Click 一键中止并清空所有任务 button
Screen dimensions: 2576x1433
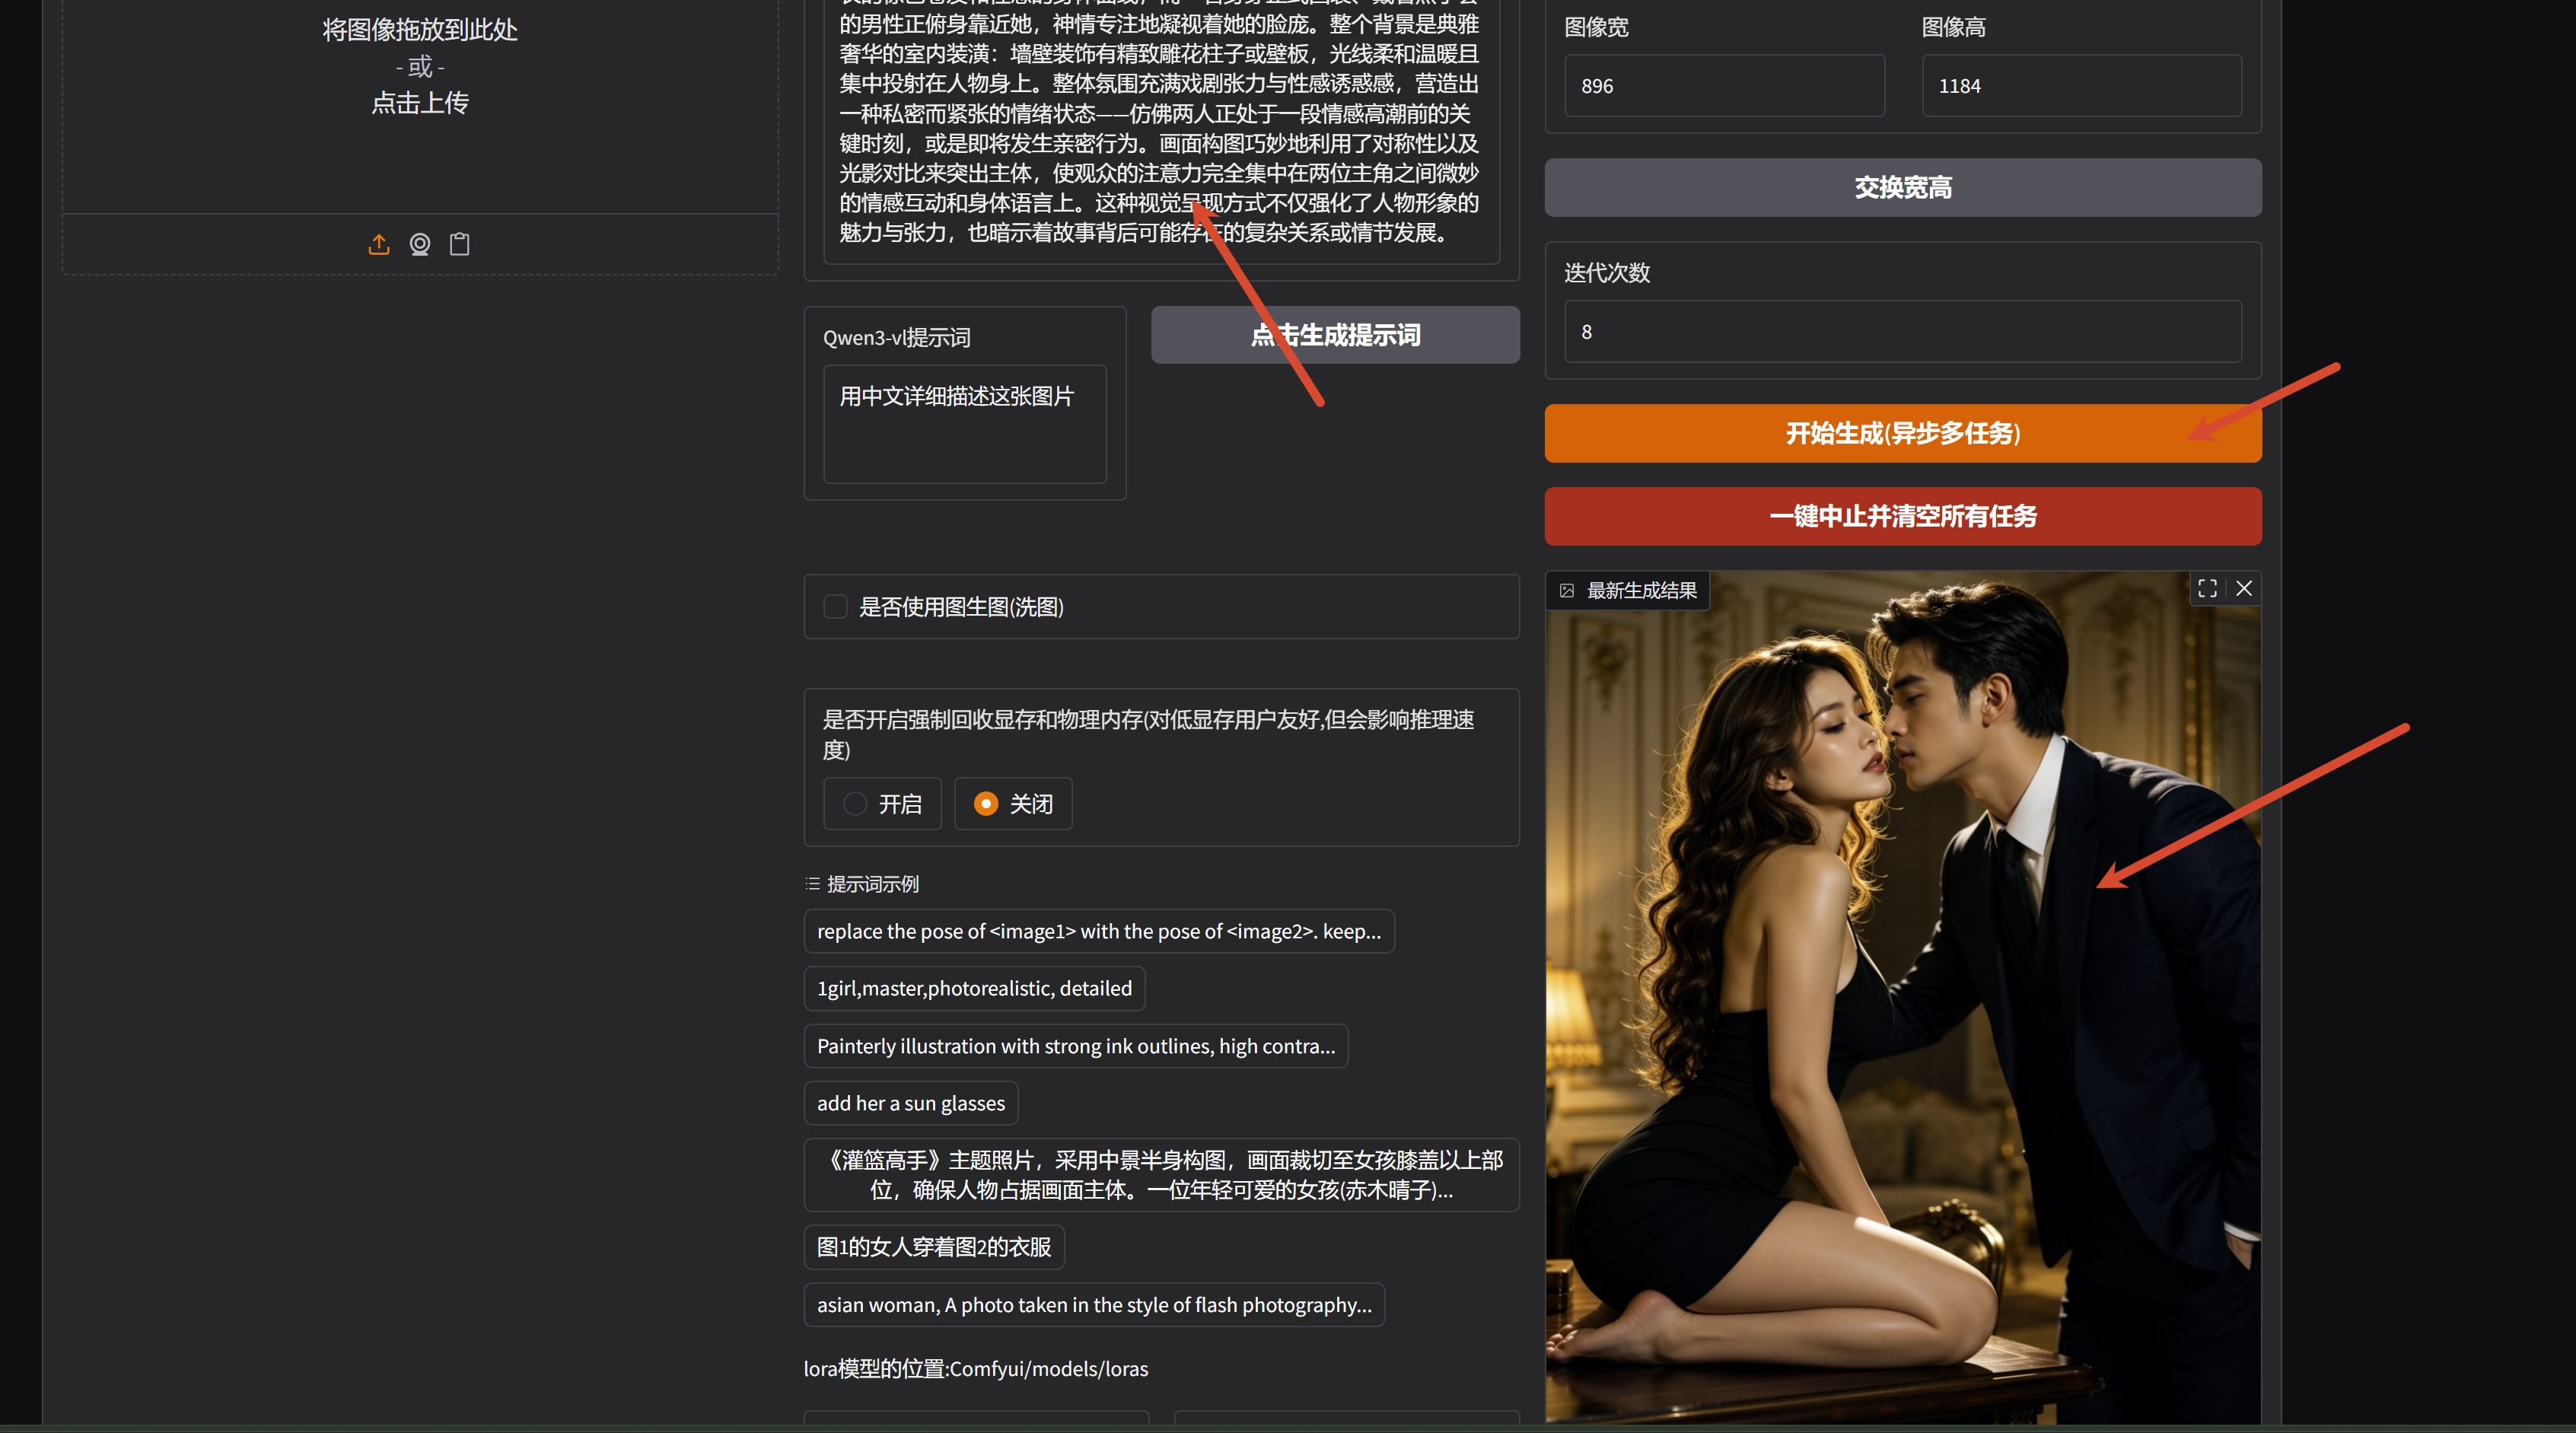[x=1903, y=516]
